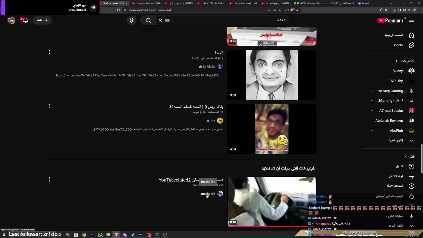The height and width of the screenshot is (238, 423).
Task: Play 3:25 white car video thumbnail
Action: (272, 36)
